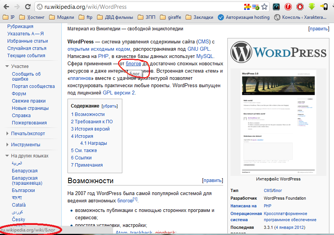The width and height of the screenshot is (334, 235).
Task: Open the Консоль ‹ Xaraktera bookmark
Action: 300,17
